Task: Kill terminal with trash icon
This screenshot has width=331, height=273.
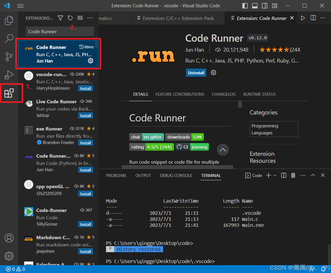Action: 293,175
